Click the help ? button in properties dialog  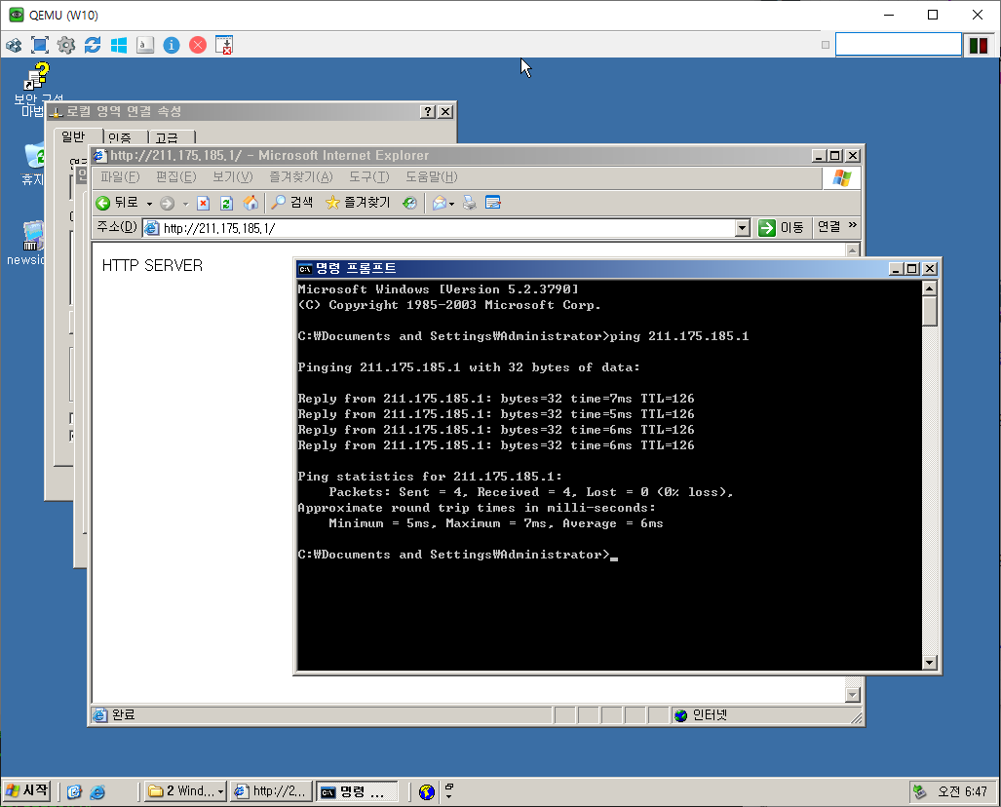(x=428, y=112)
